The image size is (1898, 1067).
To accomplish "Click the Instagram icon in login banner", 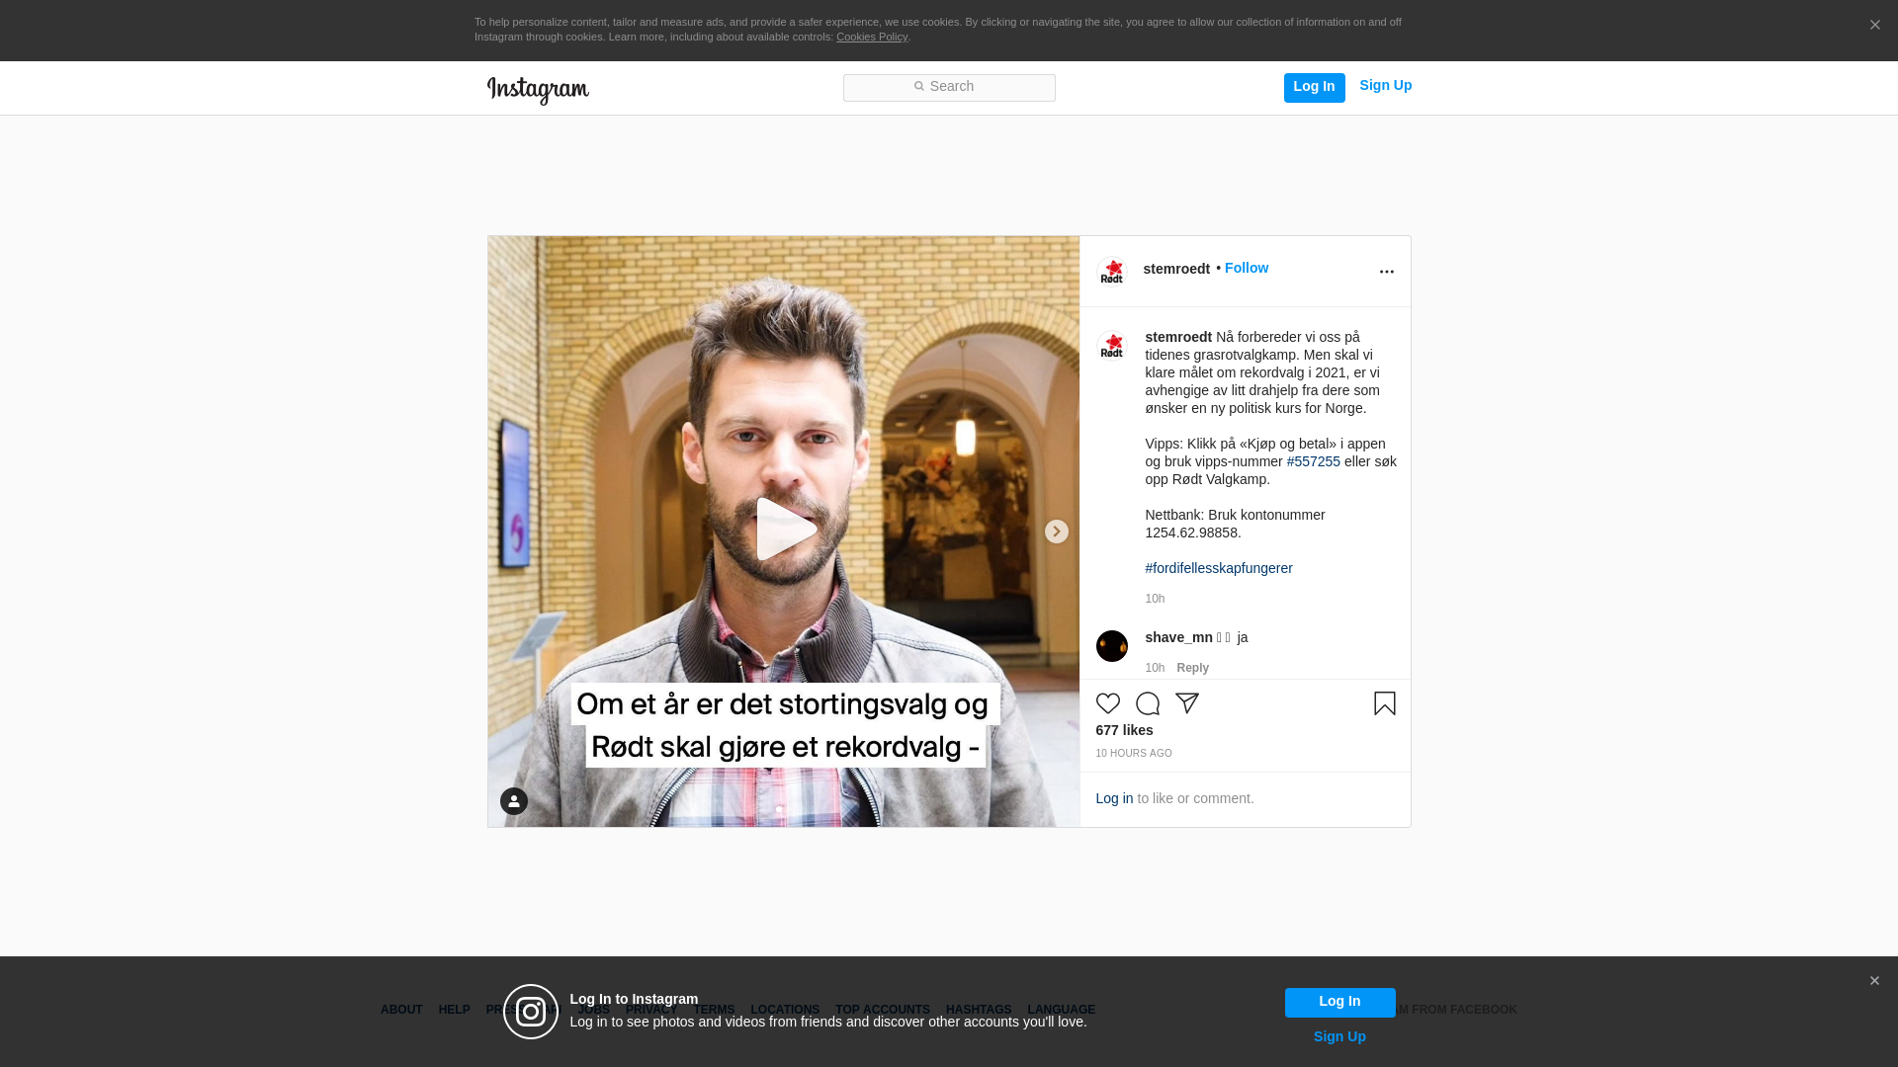I will tap(531, 1012).
